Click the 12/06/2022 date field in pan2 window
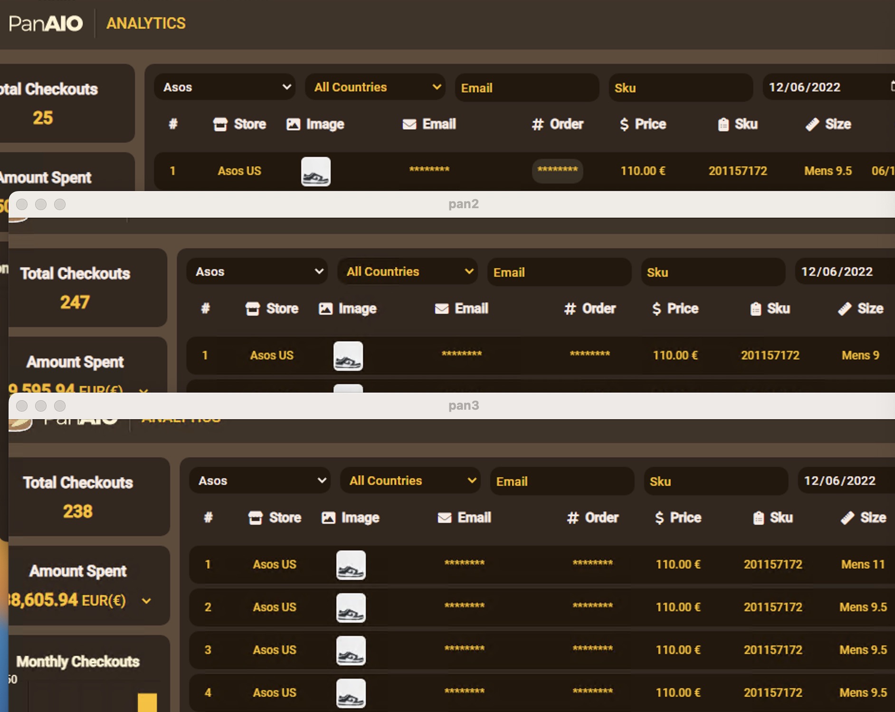Screen dimensions: 895x712 point(845,271)
